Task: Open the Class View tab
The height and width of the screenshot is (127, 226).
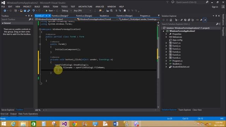Action: coord(197,110)
